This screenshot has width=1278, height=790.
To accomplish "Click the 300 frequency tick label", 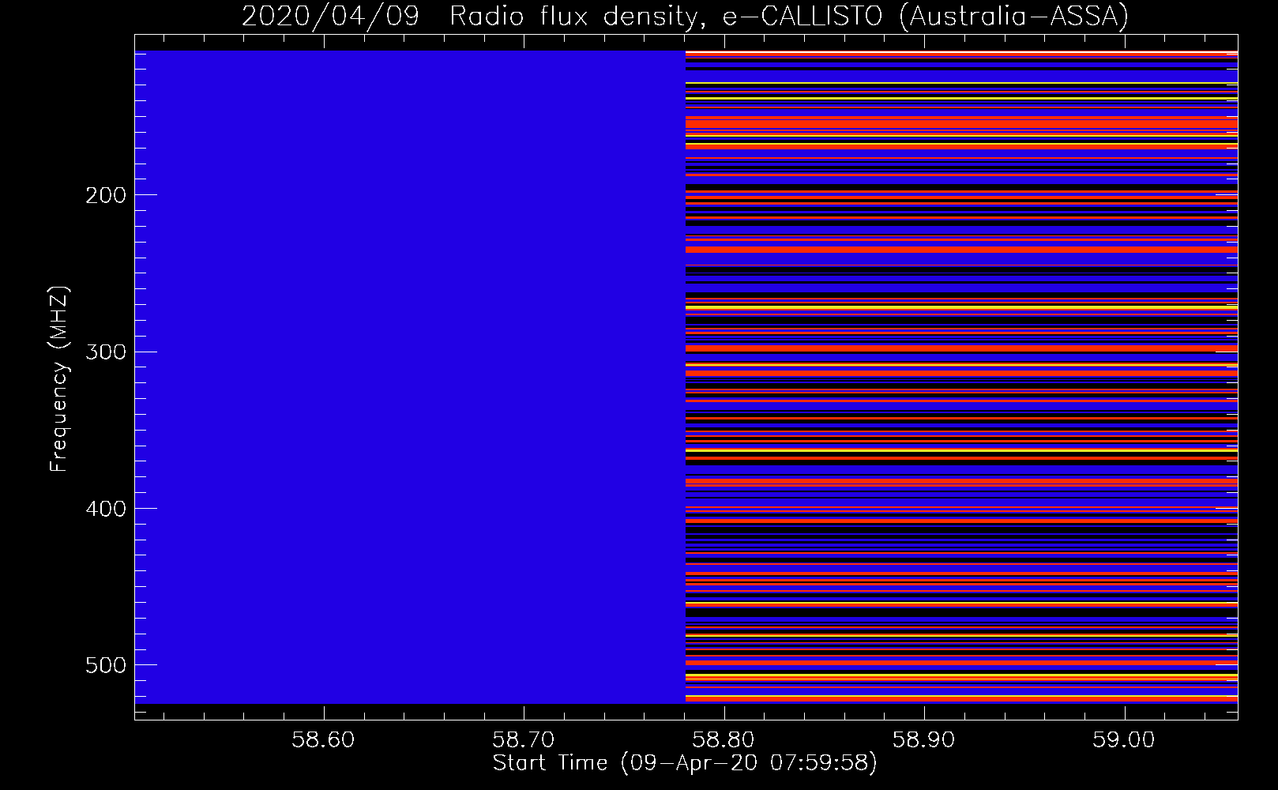I will click(x=105, y=352).
